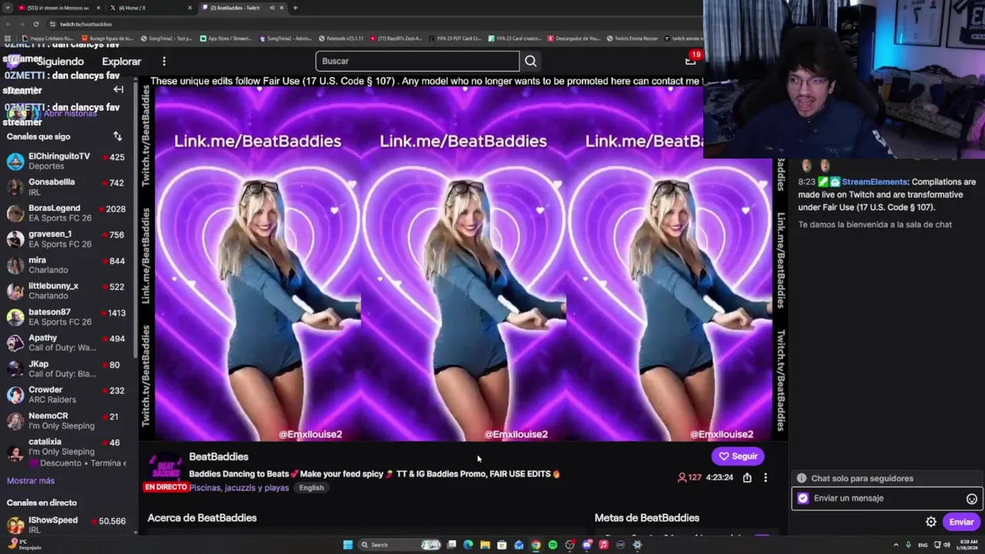This screenshot has width=985, height=554.
Task: Show hidden system tray icons chevron
Action: pyautogui.click(x=896, y=545)
